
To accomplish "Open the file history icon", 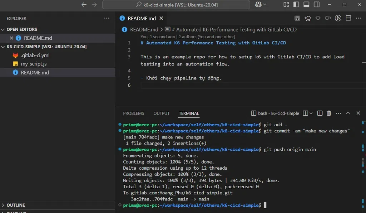I will pos(307,18).
